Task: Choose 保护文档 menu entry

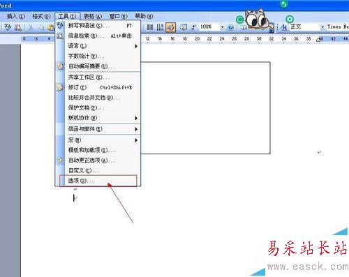Action: pyautogui.click(x=98, y=107)
